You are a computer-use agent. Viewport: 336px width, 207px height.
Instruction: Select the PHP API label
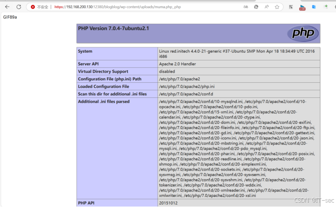tap(86, 203)
